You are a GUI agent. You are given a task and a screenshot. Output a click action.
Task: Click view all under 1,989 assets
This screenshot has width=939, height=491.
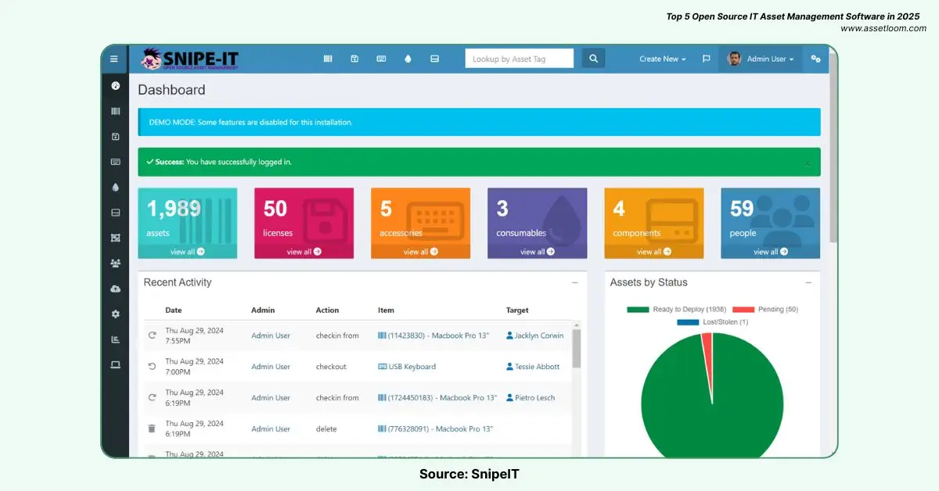click(187, 252)
